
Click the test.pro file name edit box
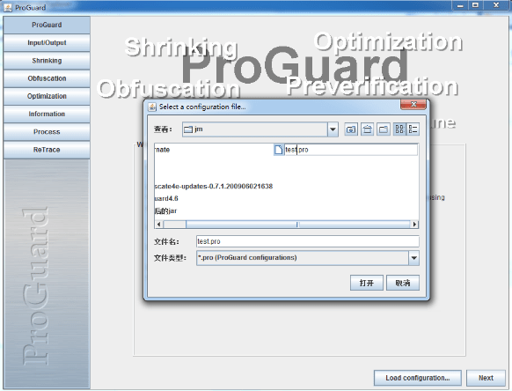point(351,150)
